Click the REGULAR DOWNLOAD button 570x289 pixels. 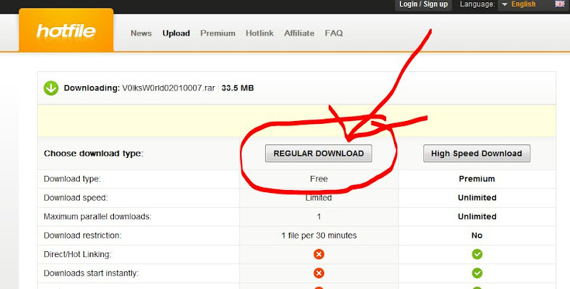318,153
